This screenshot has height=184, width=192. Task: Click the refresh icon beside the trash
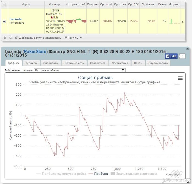10,38
